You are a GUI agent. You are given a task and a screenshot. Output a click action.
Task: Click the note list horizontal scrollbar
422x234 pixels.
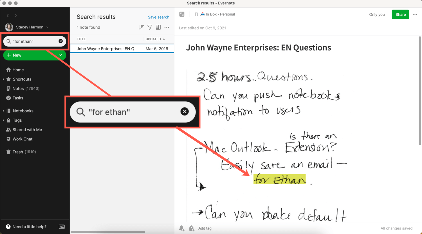[x=108, y=232]
